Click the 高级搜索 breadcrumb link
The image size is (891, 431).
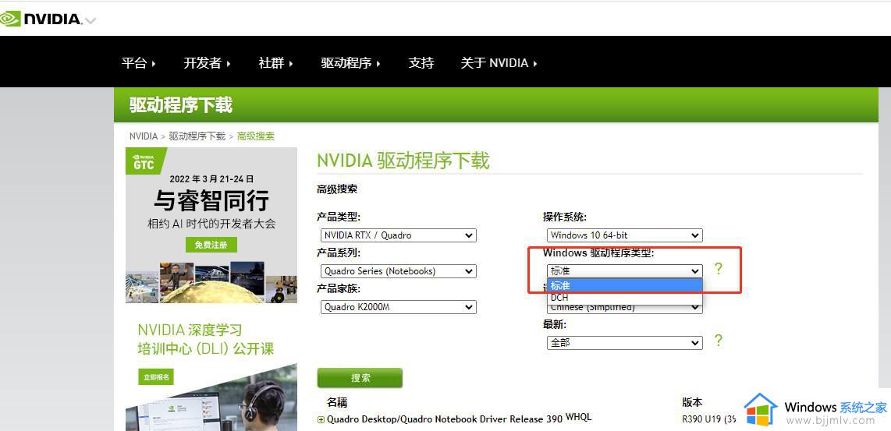[x=256, y=136]
